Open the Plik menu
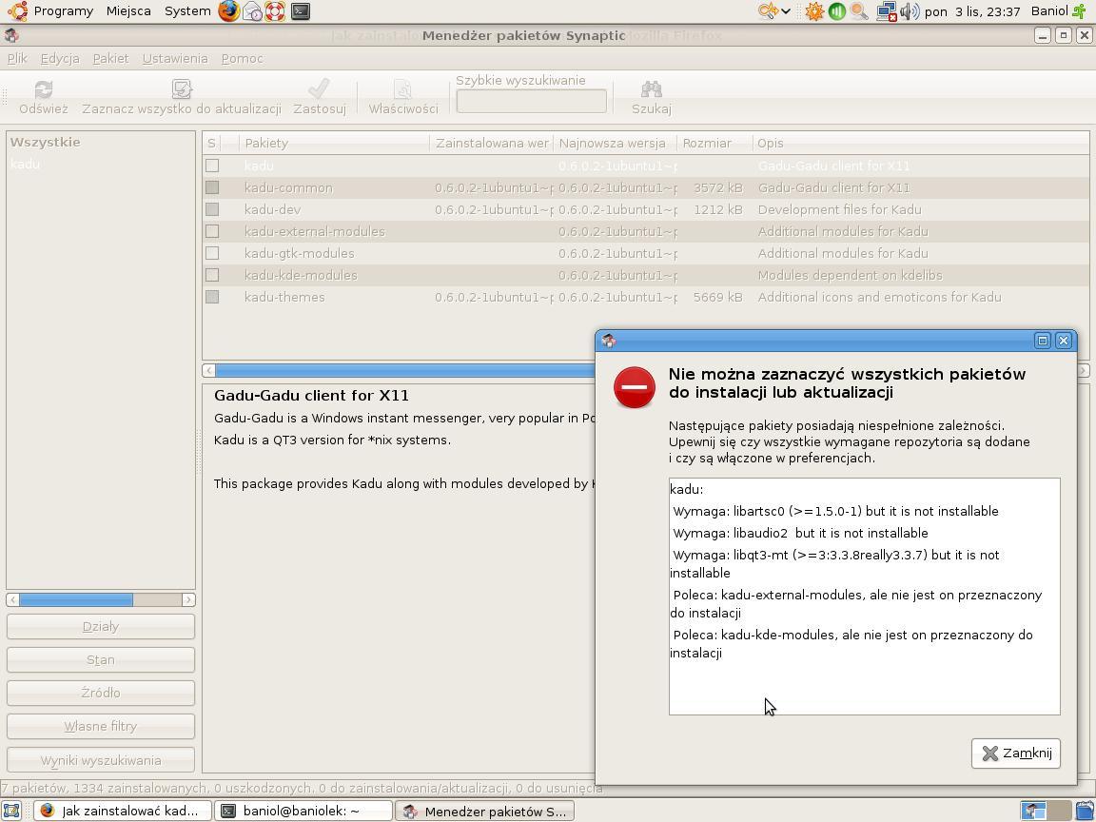 coord(17,59)
